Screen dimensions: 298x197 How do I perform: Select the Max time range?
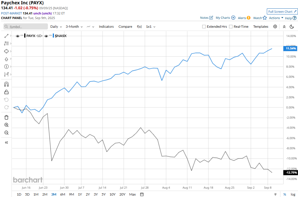(132, 194)
